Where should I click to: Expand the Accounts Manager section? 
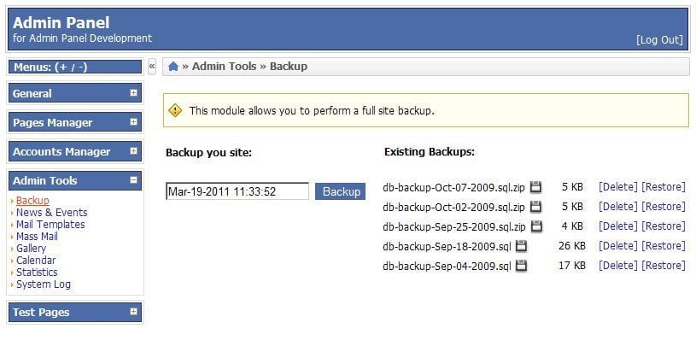pos(133,151)
